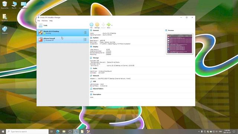
Task: Click the Optical Drive Empty storage entry
Action: pyautogui.click(x=113, y=62)
